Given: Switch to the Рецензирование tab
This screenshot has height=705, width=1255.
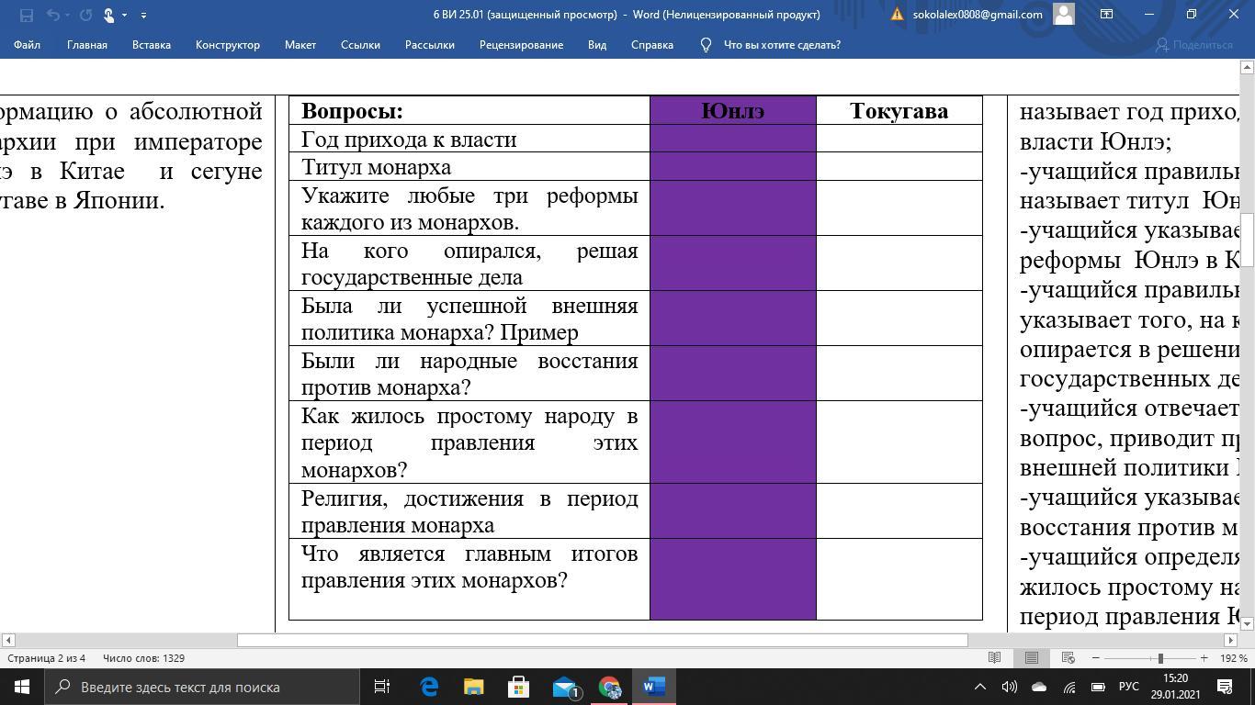Looking at the screenshot, I should tap(521, 45).
